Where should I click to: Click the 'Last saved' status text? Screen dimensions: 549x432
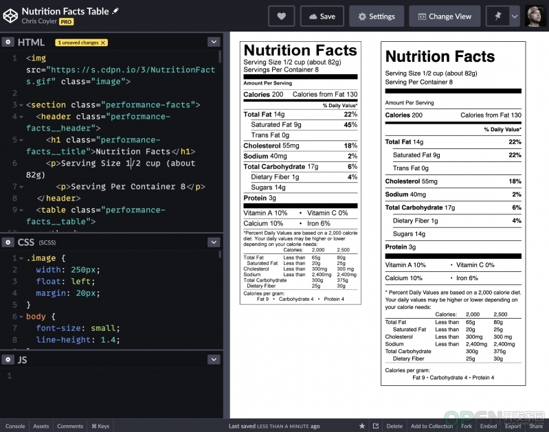(x=274, y=426)
